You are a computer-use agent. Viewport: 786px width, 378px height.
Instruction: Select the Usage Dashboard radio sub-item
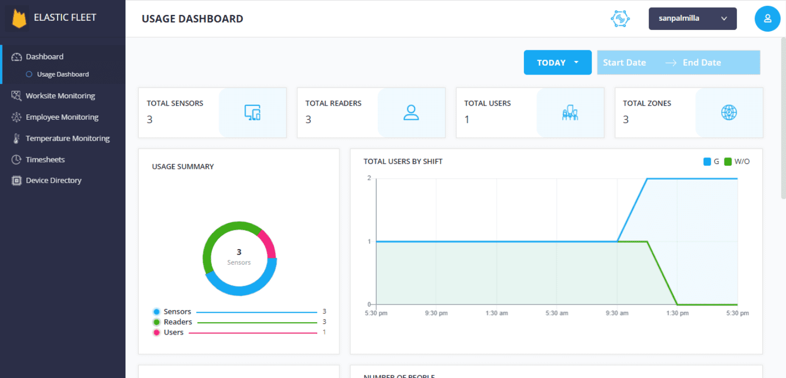(x=30, y=75)
